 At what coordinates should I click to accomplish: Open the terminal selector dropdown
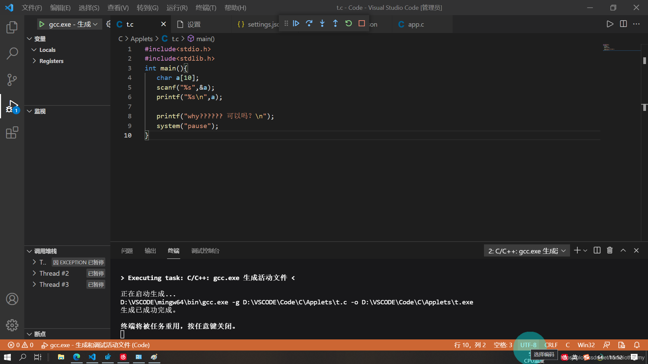(x=527, y=251)
